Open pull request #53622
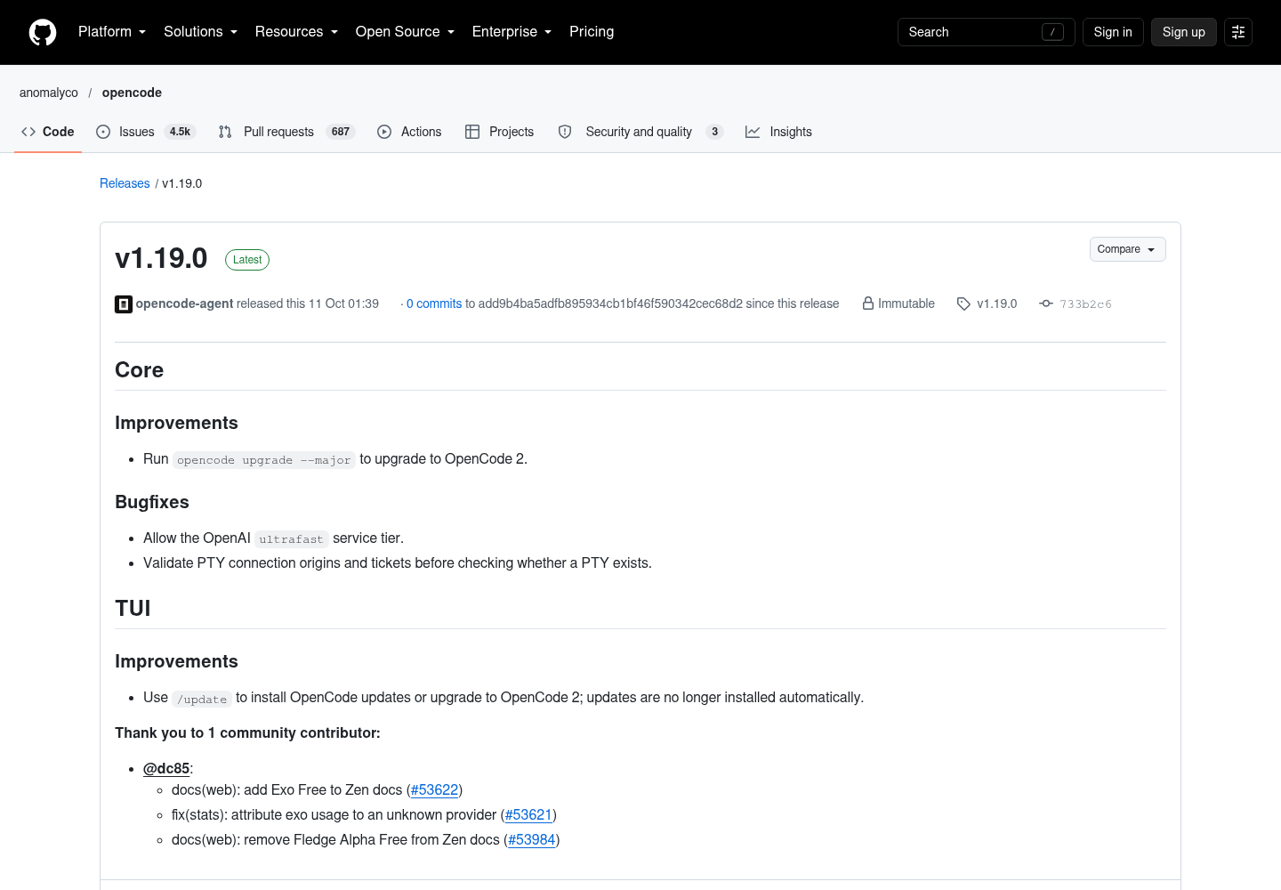 point(434,790)
